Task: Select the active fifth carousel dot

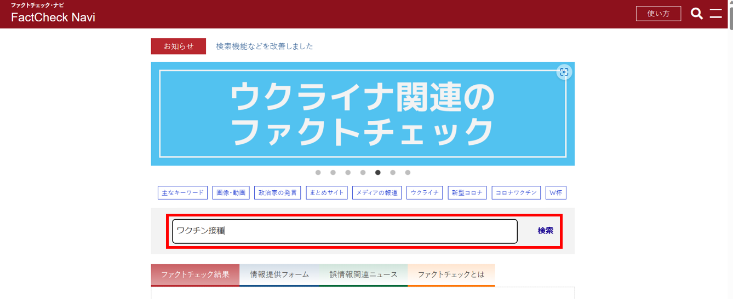Action: [378, 173]
